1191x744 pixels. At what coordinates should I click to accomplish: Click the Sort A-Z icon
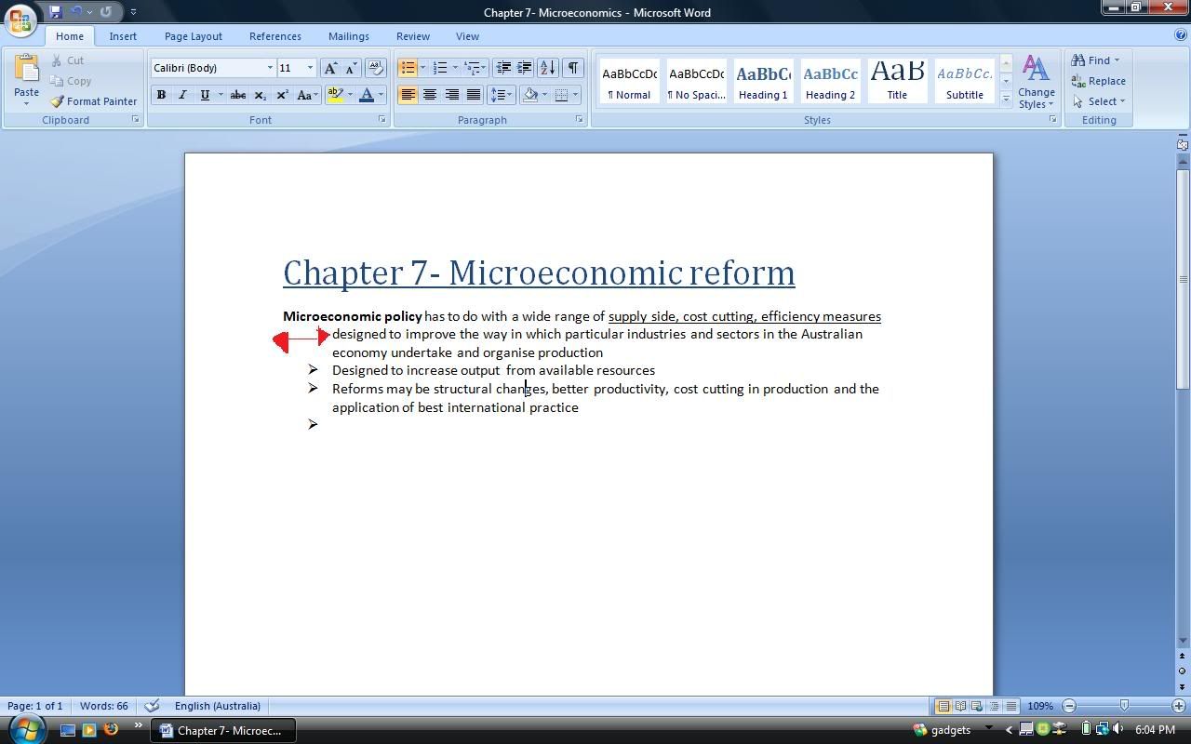[x=548, y=68]
